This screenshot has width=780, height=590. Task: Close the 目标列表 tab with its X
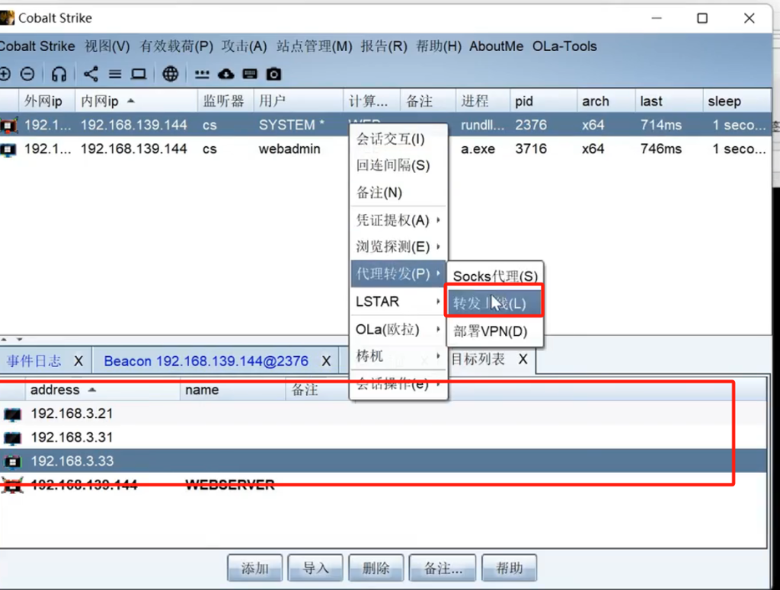click(x=523, y=359)
